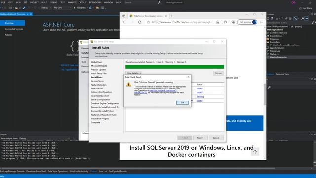Expand the Dependencies node in Solution Explorer
This screenshot has height=178, width=316.
coord(276,36)
